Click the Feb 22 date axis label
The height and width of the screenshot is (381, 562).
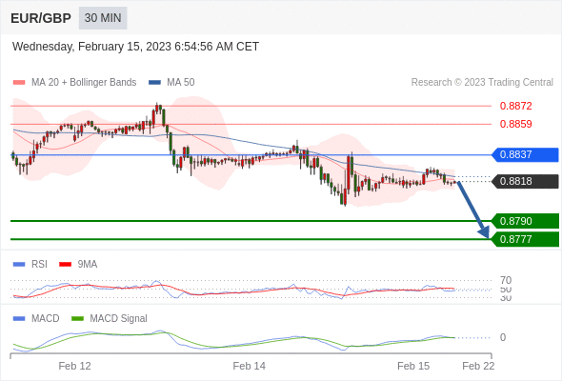click(478, 367)
